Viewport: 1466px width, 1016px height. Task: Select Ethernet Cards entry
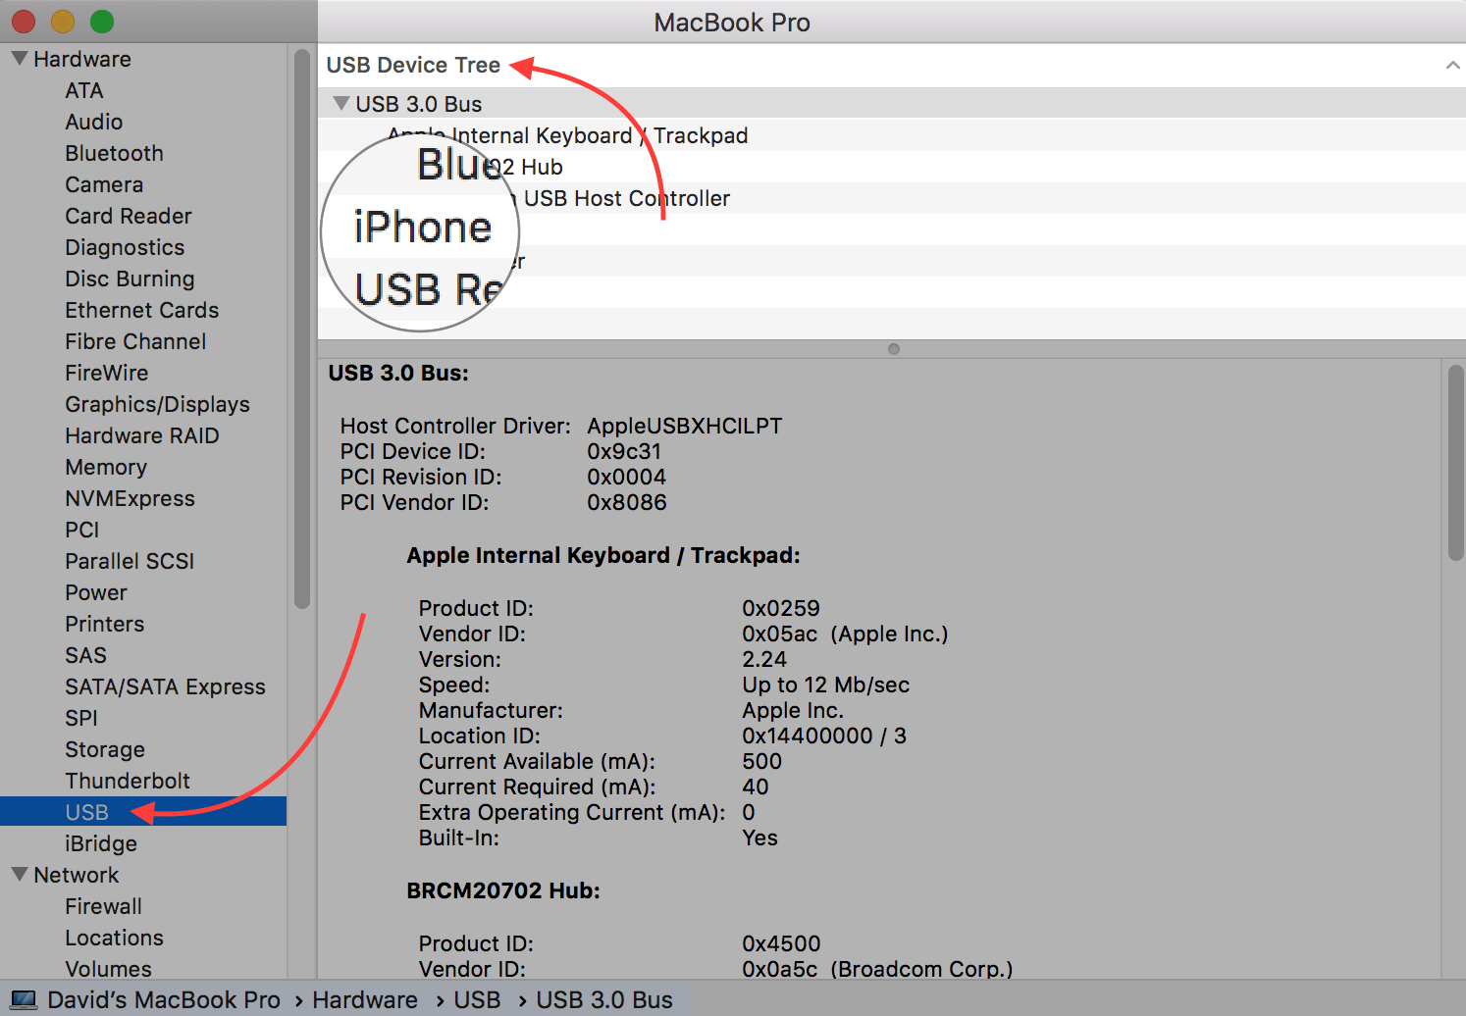(x=142, y=310)
